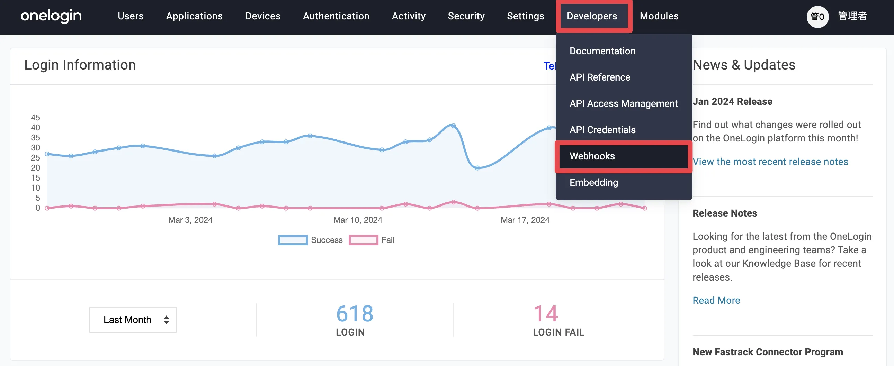
Task: Click the peak Success data point above 40
Action: point(453,126)
